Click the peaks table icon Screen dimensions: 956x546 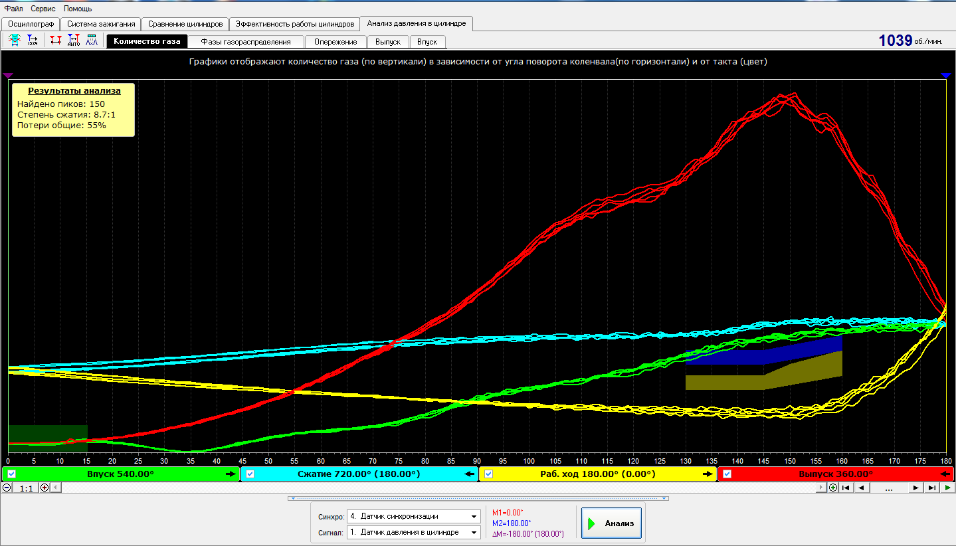tap(92, 41)
